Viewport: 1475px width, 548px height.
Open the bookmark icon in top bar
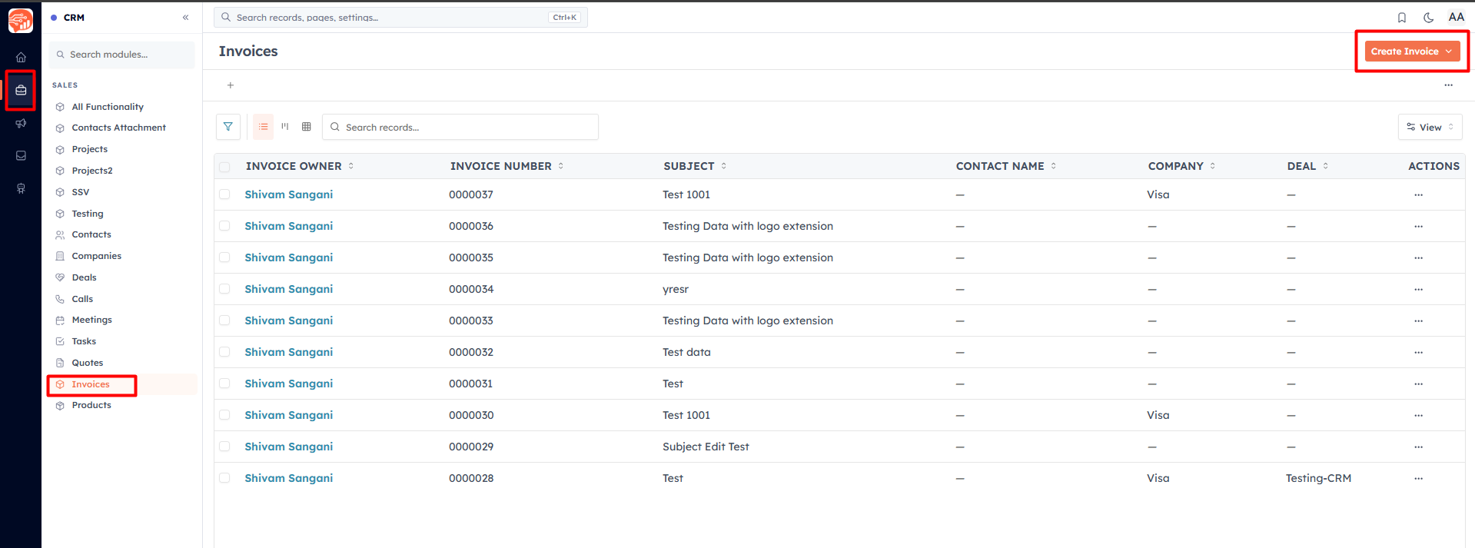(x=1402, y=18)
